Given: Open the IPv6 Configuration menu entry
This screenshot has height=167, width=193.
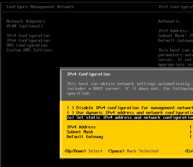Looking at the screenshot, I should (x=28, y=40).
